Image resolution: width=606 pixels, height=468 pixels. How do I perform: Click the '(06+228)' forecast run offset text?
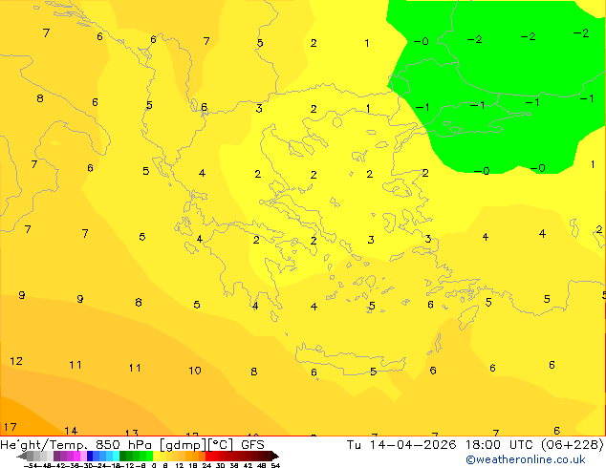tap(574, 445)
